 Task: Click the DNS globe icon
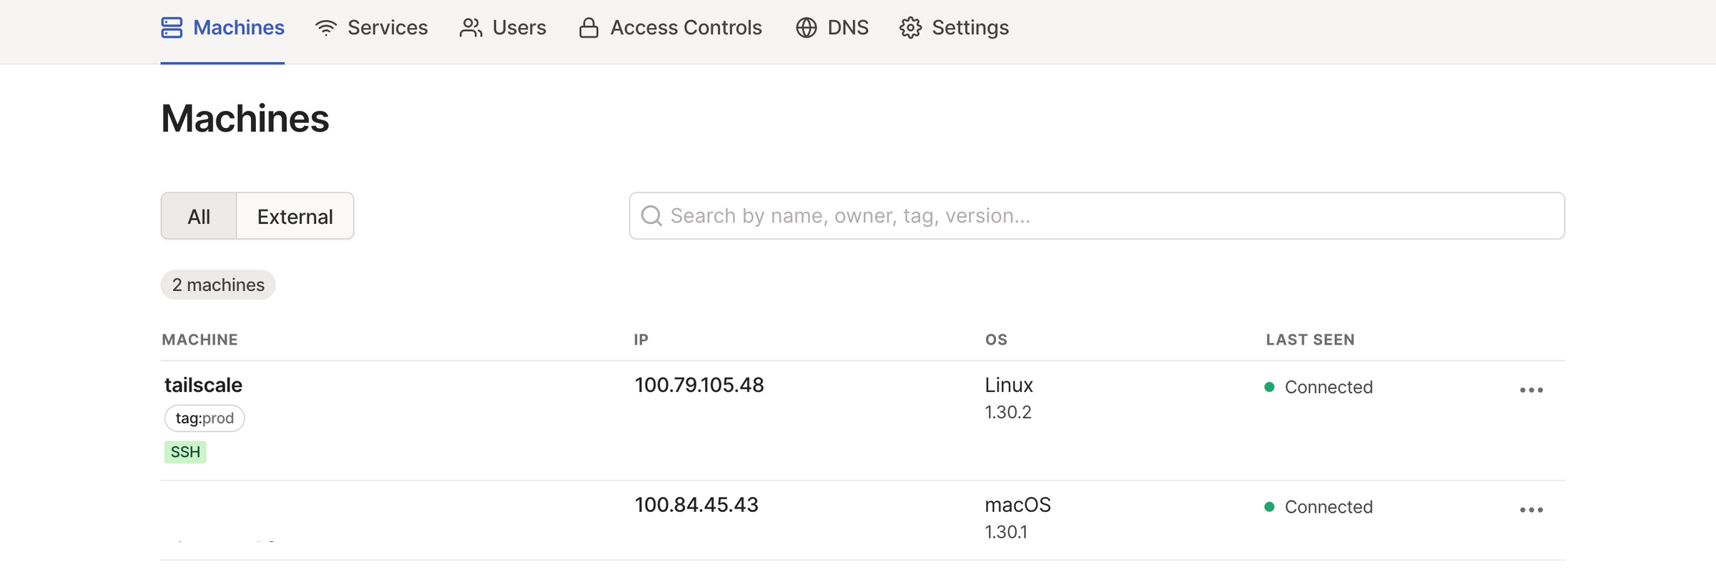pos(806,28)
